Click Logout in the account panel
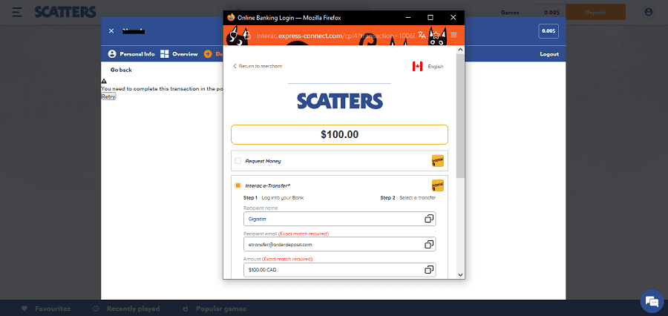Screen dimensions: 668x316 [549, 54]
